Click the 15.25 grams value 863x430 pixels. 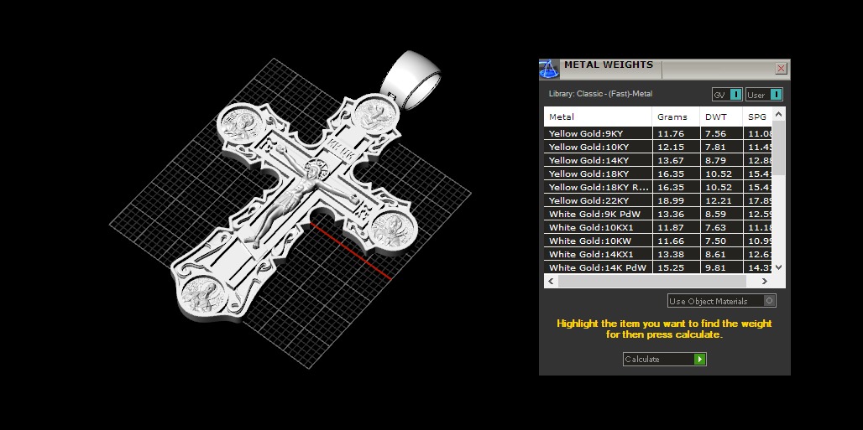pyautogui.click(x=669, y=267)
